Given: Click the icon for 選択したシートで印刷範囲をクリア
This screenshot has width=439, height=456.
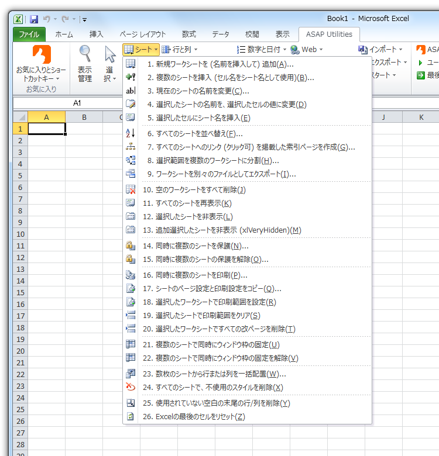Looking at the screenshot, I should coord(131,315).
